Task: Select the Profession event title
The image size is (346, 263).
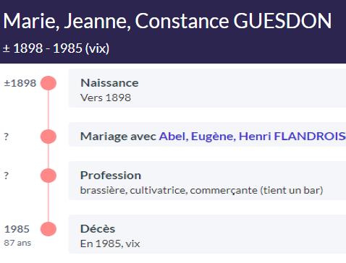Action: (111, 176)
